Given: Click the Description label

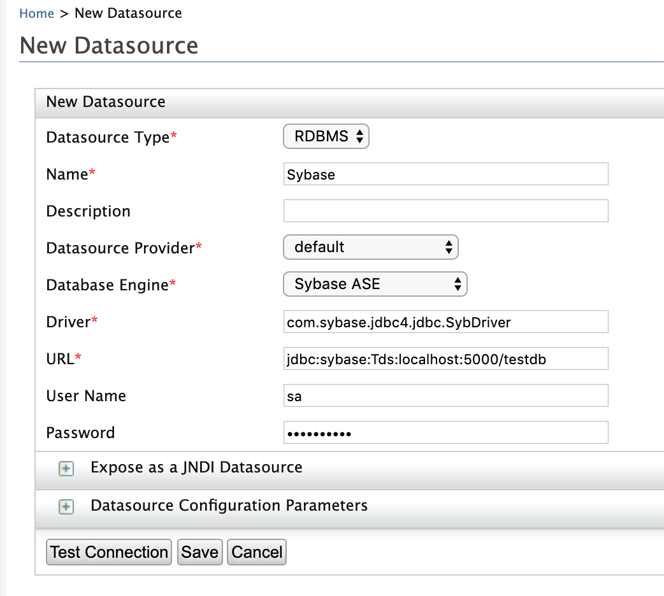Looking at the screenshot, I should coord(88,211).
